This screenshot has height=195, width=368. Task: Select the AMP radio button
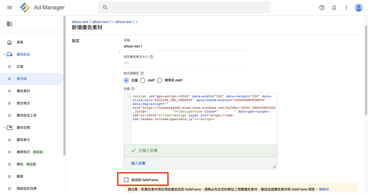tap(143, 80)
